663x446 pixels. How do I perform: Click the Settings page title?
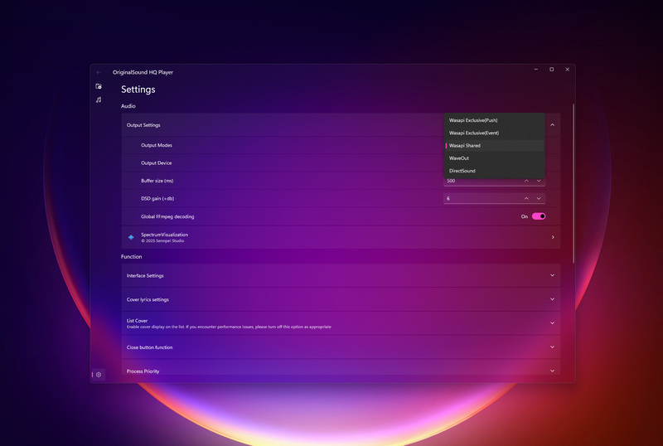coord(138,90)
